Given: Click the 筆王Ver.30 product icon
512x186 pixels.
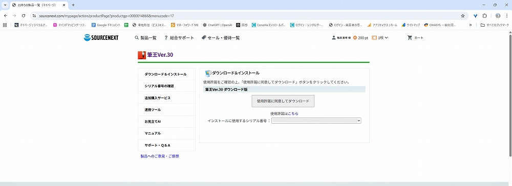Looking at the screenshot, I should tap(142, 55).
